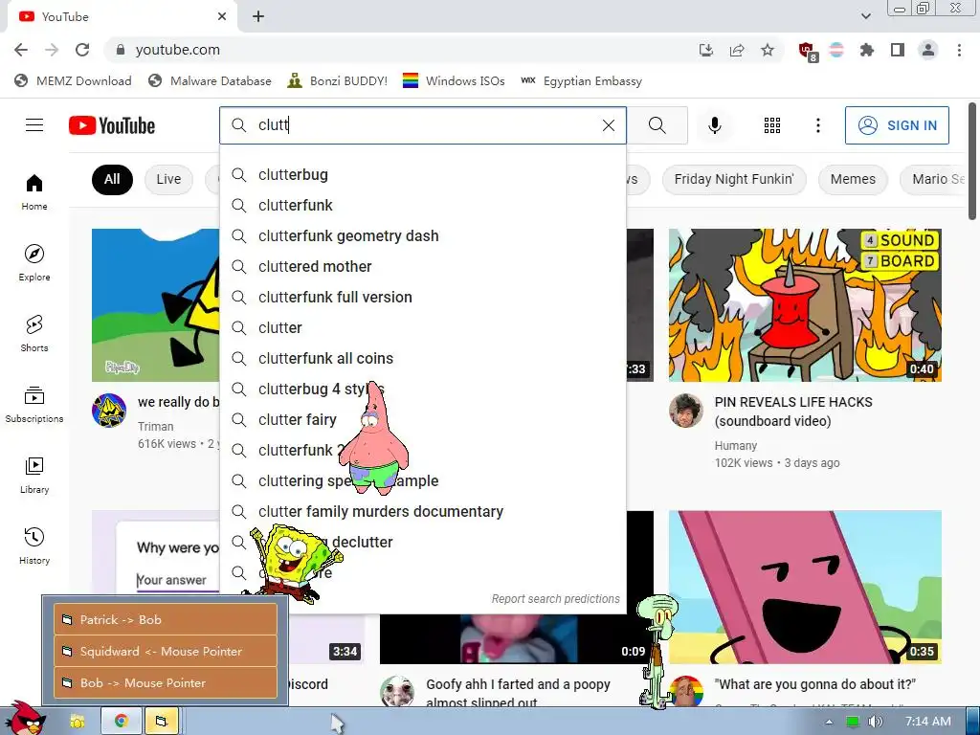
Task: Clear search text with the X icon
Action: [x=608, y=125]
